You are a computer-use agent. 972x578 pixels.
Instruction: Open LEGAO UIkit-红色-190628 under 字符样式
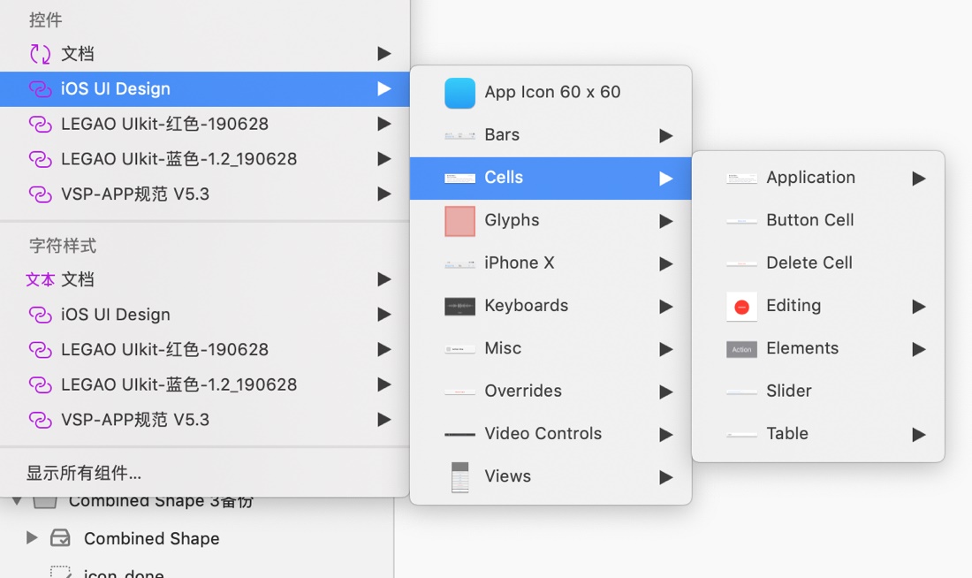(x=164, y=349)
